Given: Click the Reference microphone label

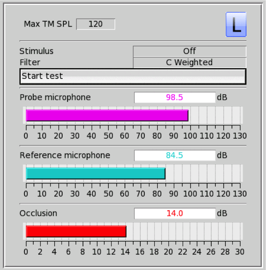Looking at the screenshot, I should [x=65, y=155].
